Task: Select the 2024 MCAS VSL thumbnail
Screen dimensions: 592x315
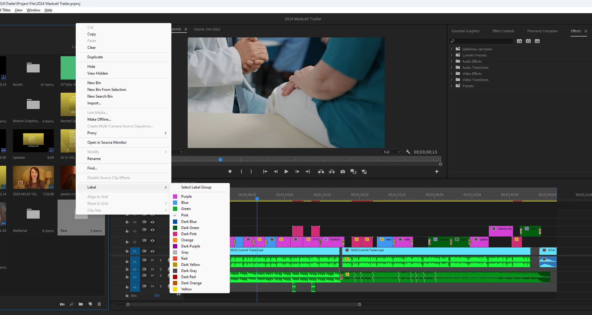Action: click(33, 177)
